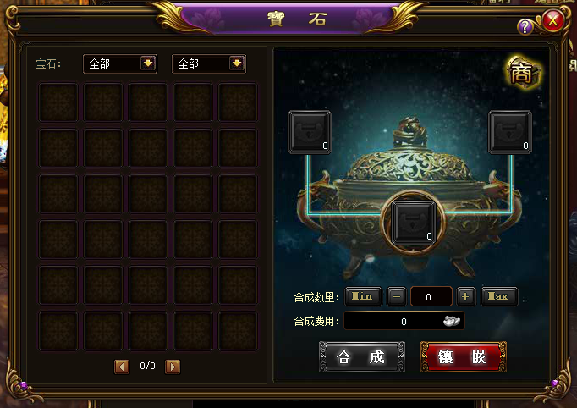Select the locked left gem slot
Viewport: 577px width, 408px height.
pyautogui.click(x=310, y=132)
